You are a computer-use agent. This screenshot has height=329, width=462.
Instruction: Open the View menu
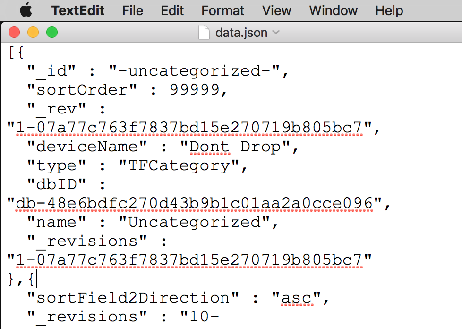click(x=277, y=10)
